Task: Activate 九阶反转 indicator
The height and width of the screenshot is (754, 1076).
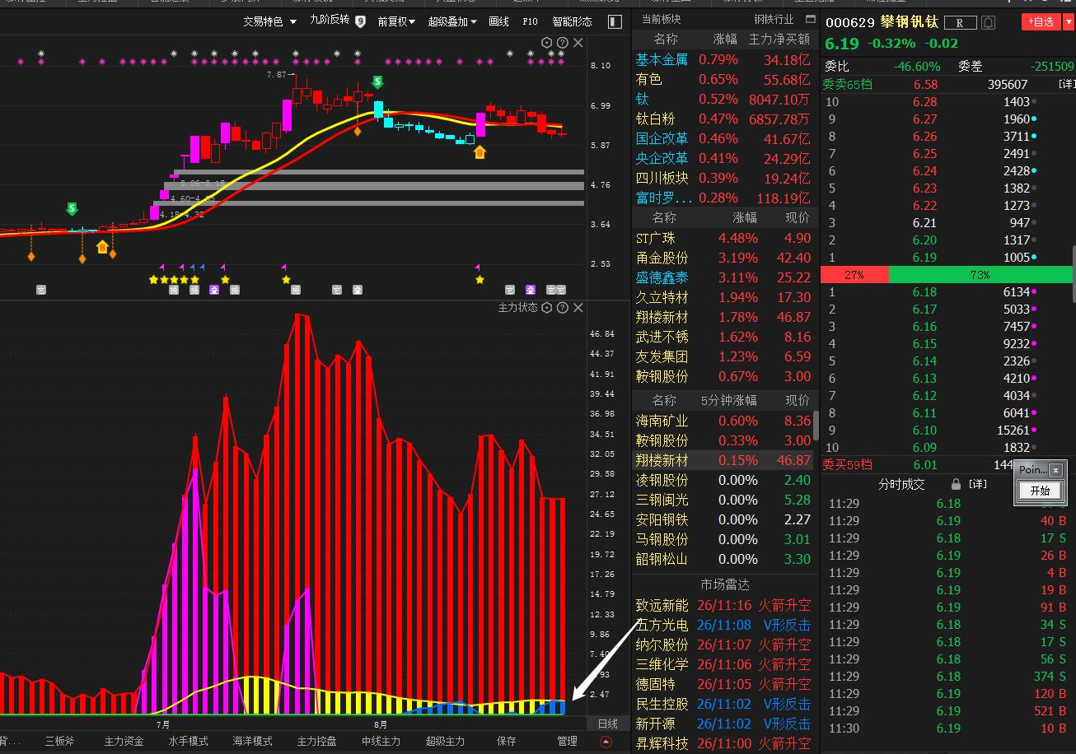Action: [x=330, y=21]
